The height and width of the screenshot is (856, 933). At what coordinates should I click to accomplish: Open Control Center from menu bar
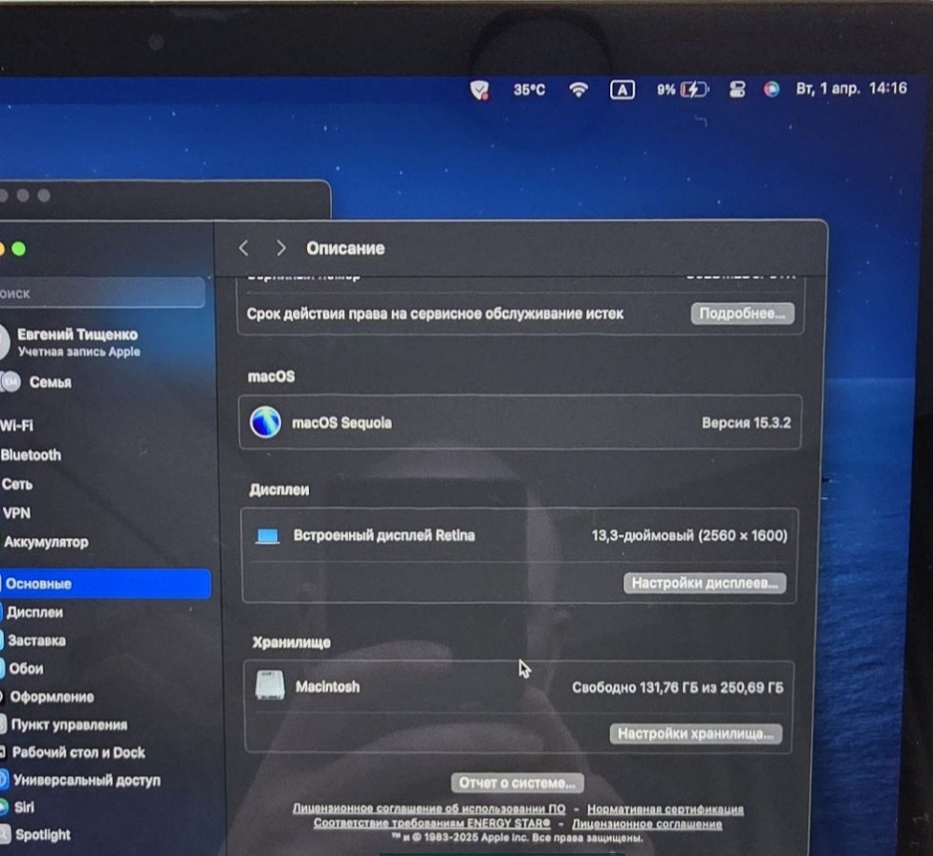(736, 90)
